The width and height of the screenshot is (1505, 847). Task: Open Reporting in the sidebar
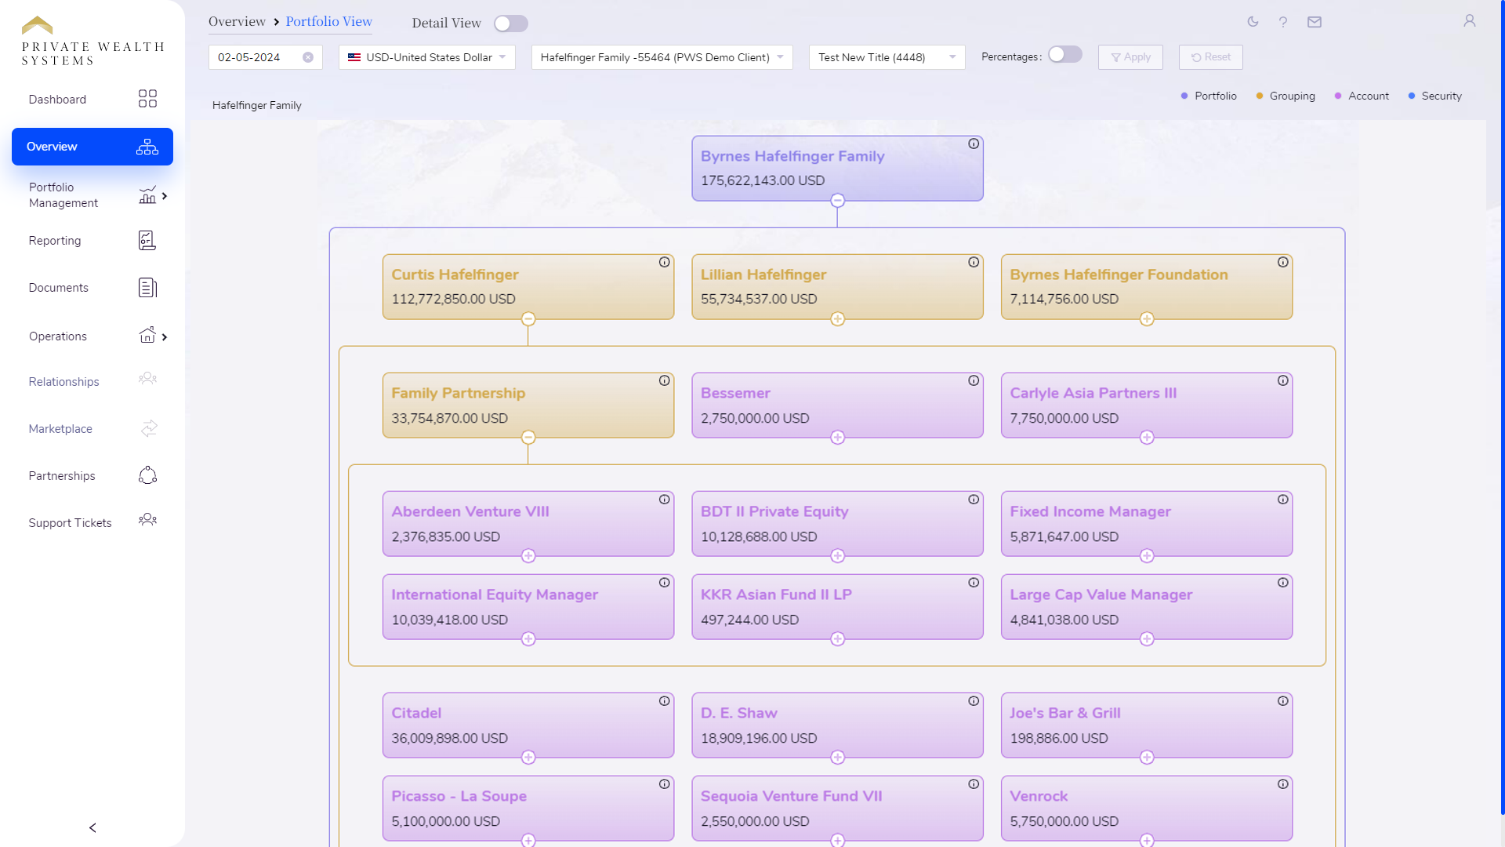[x=55, y=241]
